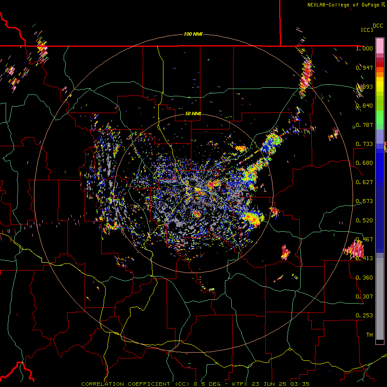
Task: Click the [CC] units label above scale
Action: pyautogui.click(x=367, y=30)
